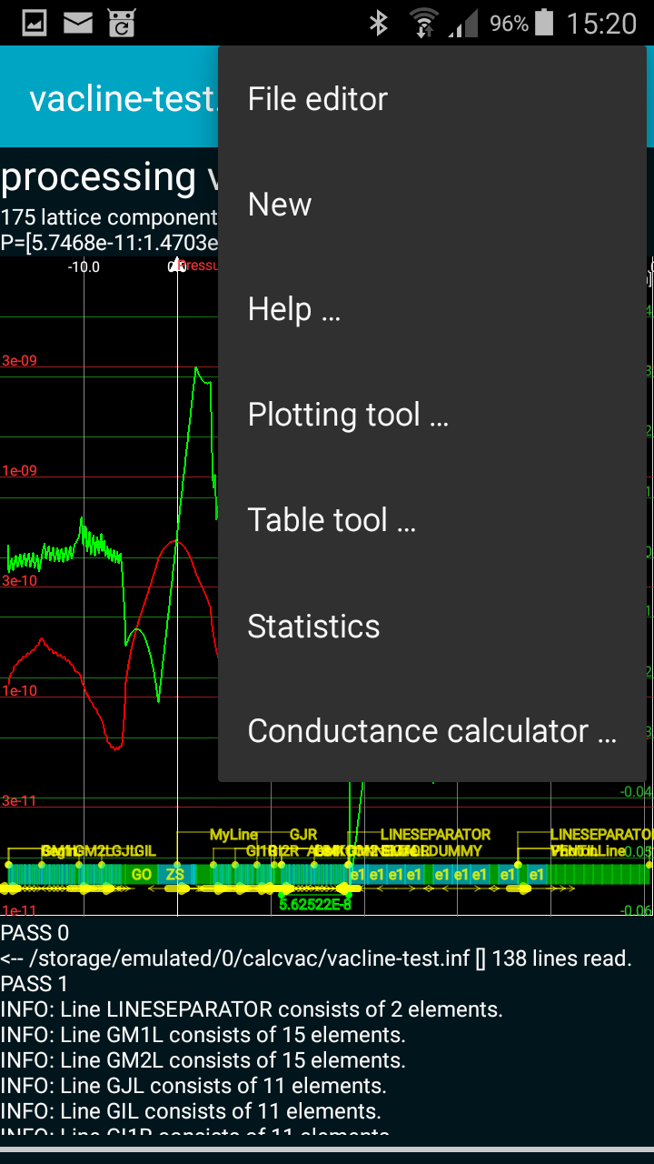
Task: Tap the picture notification icon in status bar
Action: click(x=35, y=23)
